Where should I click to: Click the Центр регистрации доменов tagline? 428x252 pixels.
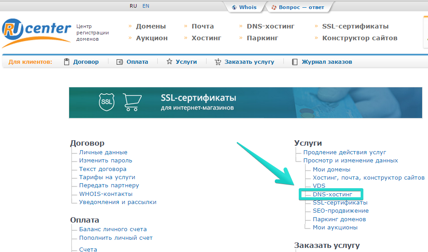(93, 33)
